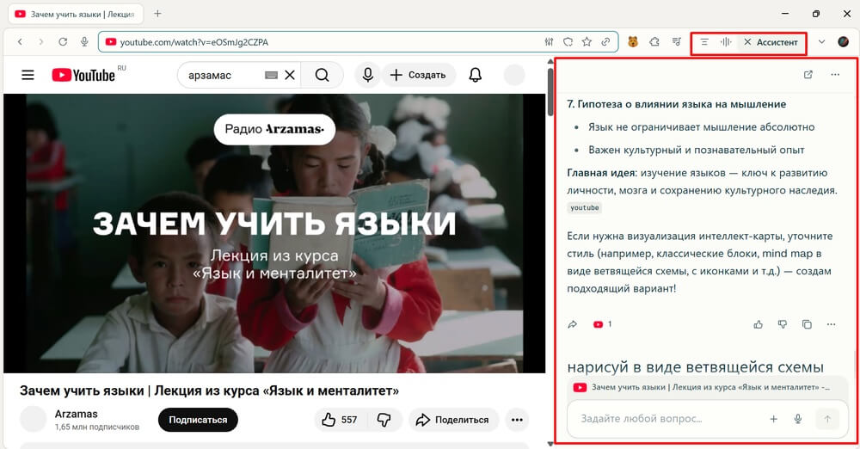Bookmark the page with the star icon
Screen dimensions: 860x449
(x=587, y=41)
